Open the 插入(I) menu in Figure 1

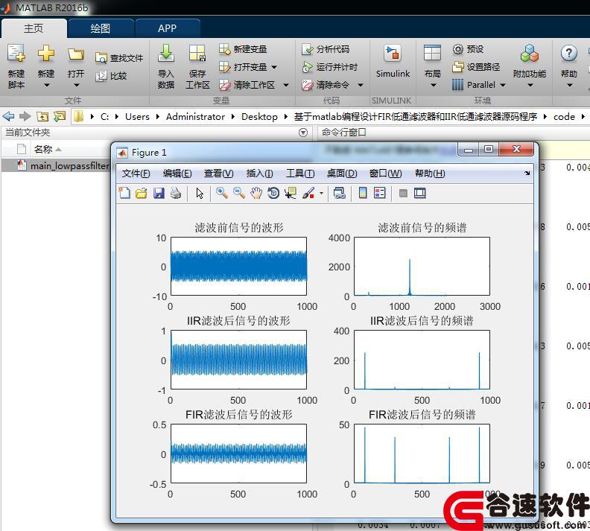coord(260,174)
